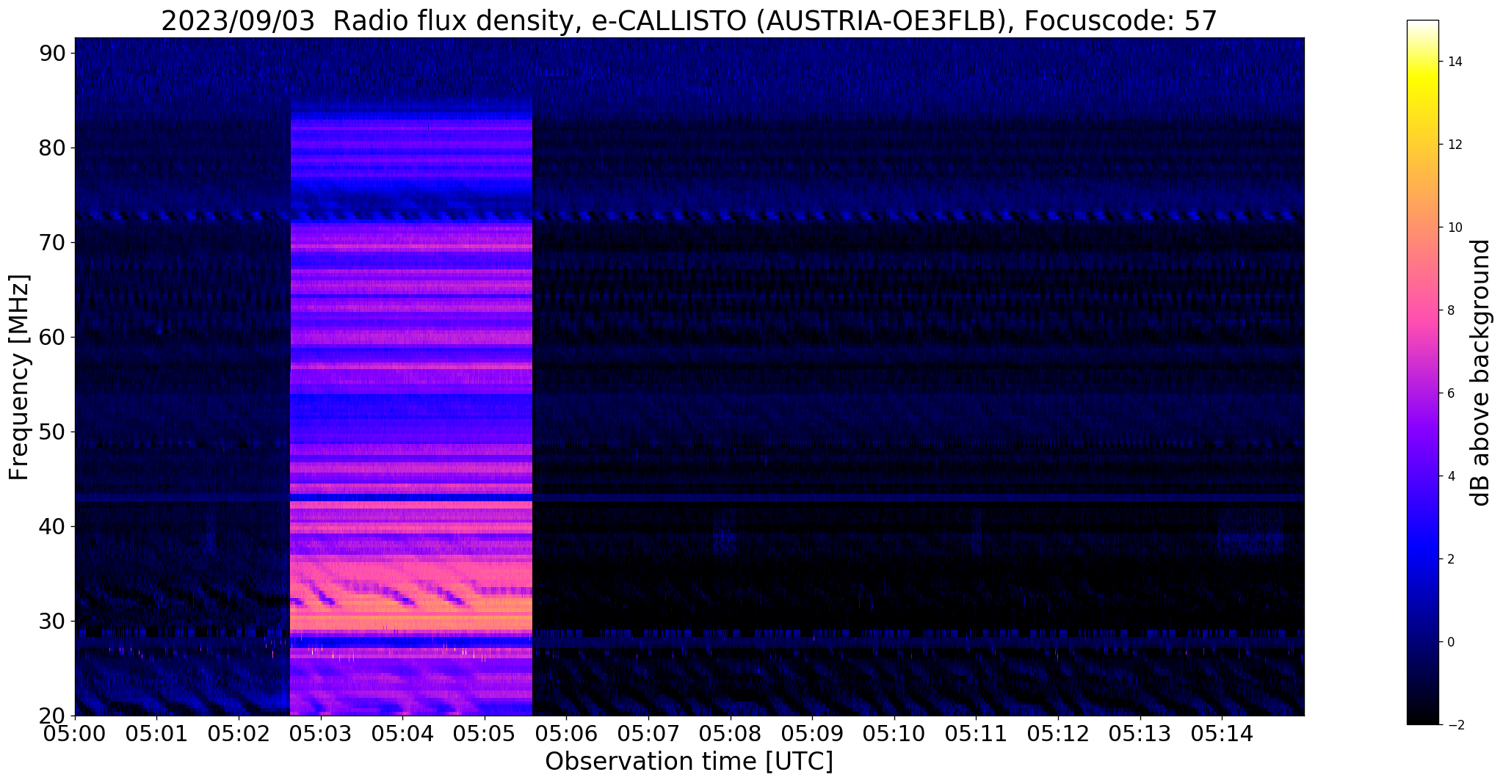Image resolution: width=1503 pixels, height=783 pixels.
Task: Click the 30 frequency tick label
Action: [x=51, y=621]
